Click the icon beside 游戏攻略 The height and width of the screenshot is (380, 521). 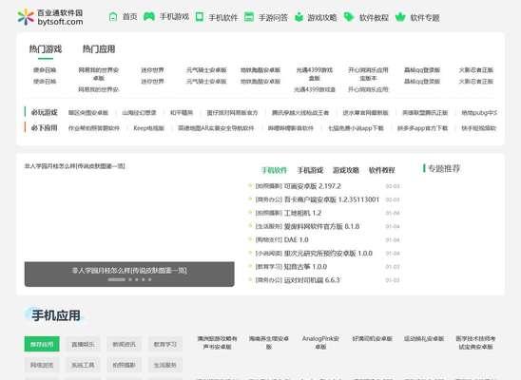299,17
